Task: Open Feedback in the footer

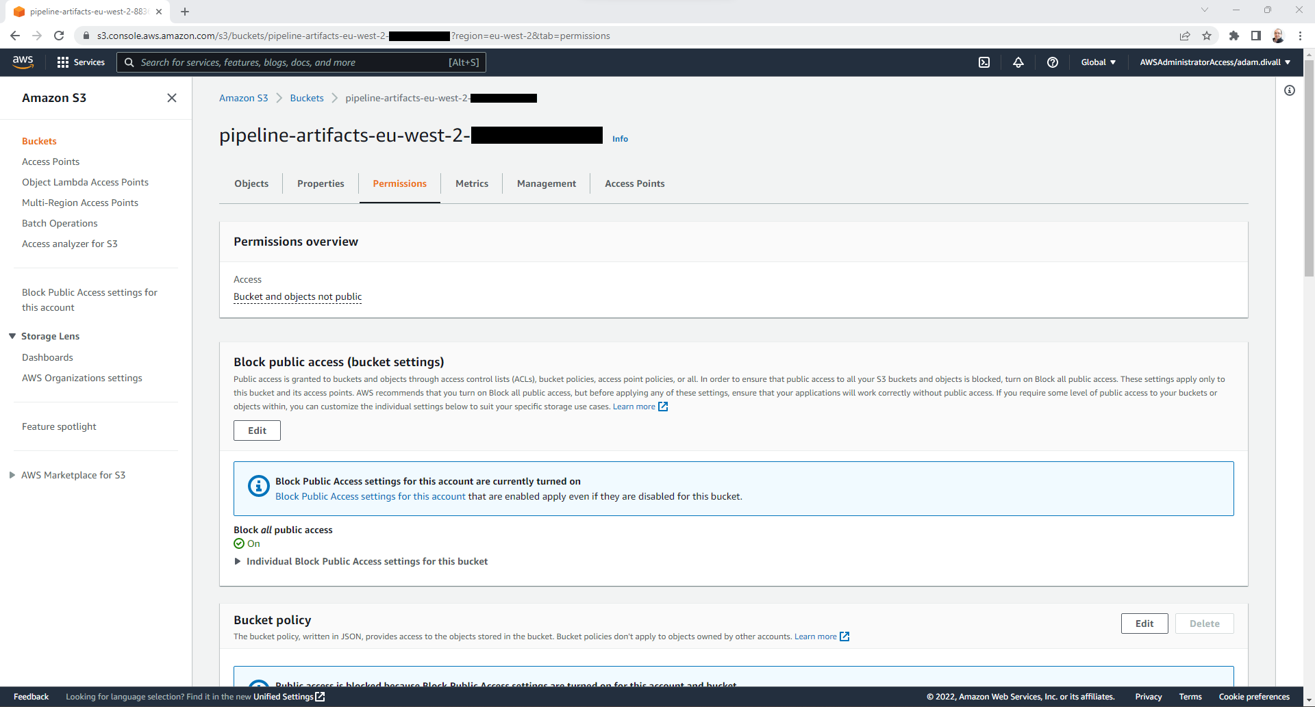Action: tap(31, 697)
